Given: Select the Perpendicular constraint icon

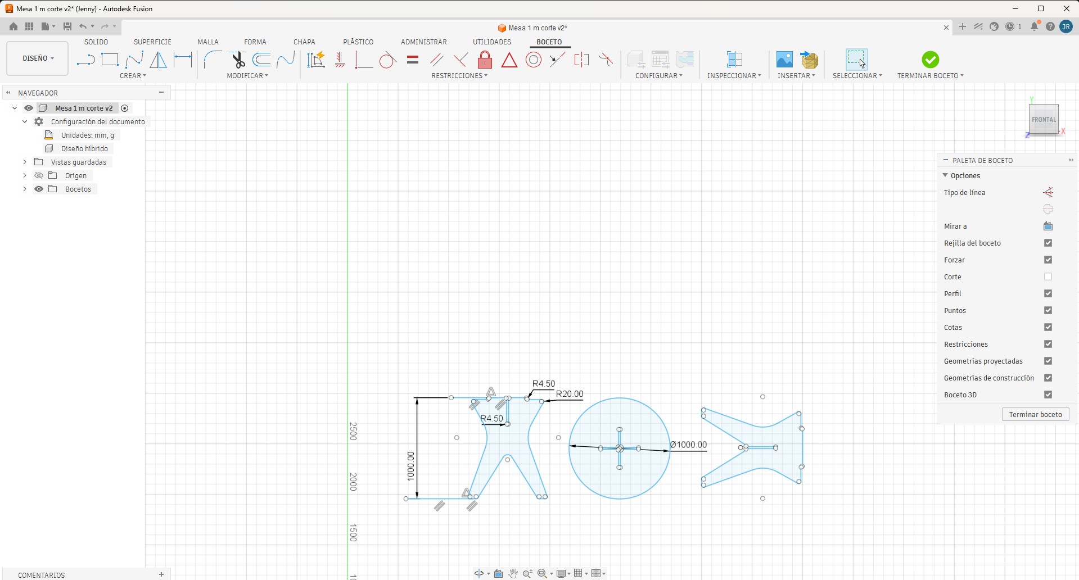Looking at the screenshot, I should (x=461, y=60).
